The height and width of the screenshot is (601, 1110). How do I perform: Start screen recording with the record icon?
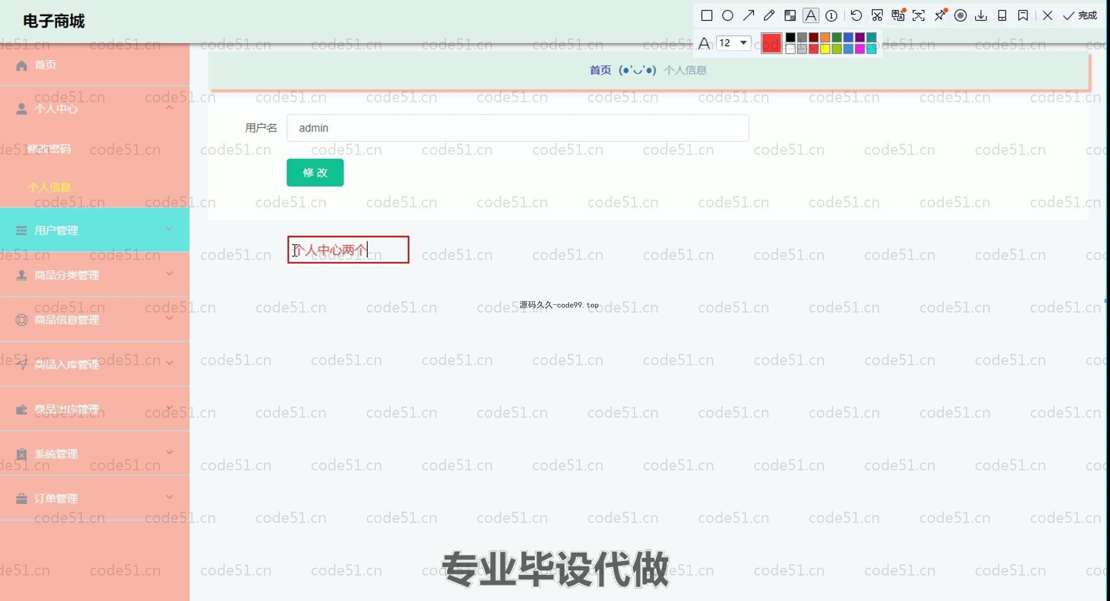coord(960,16)
